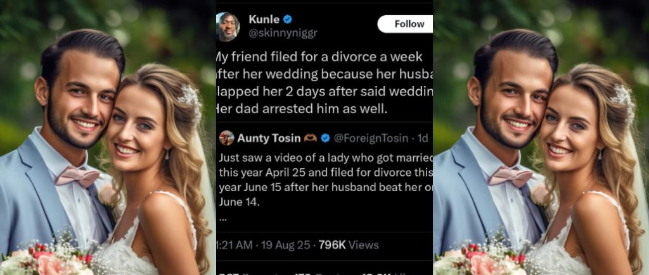649x275 pixels.
Task: Open Aunty Tosin's small avatar
Action: point(226,138)
